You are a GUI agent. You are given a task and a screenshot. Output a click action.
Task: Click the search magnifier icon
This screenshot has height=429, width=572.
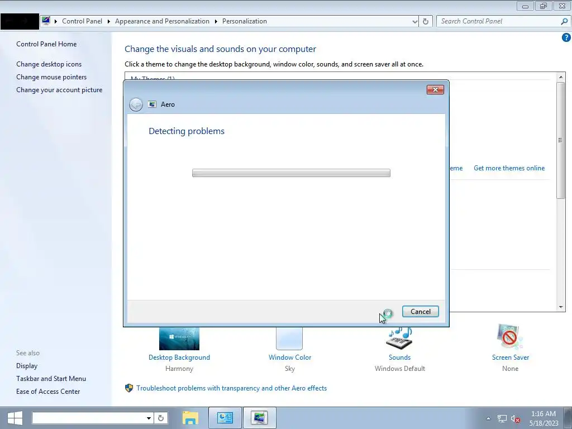pos(564,21)
